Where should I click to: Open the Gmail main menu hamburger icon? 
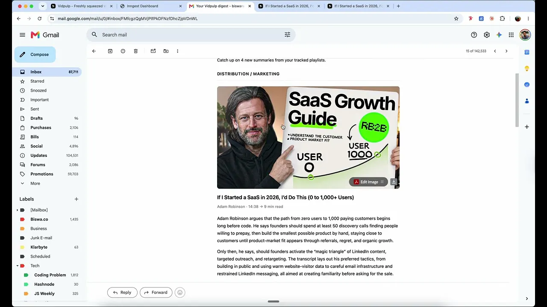(x=22, y=35)
